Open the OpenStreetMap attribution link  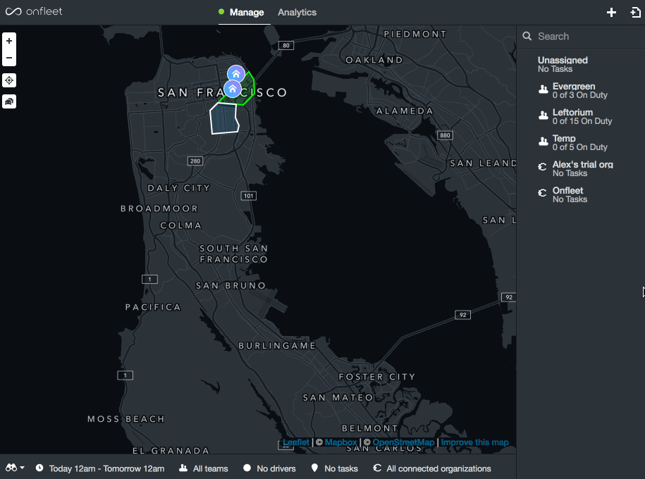click(x=403, y=442)
